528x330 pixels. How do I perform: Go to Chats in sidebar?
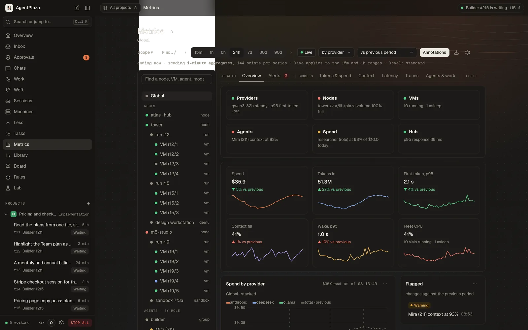(47, 68)
